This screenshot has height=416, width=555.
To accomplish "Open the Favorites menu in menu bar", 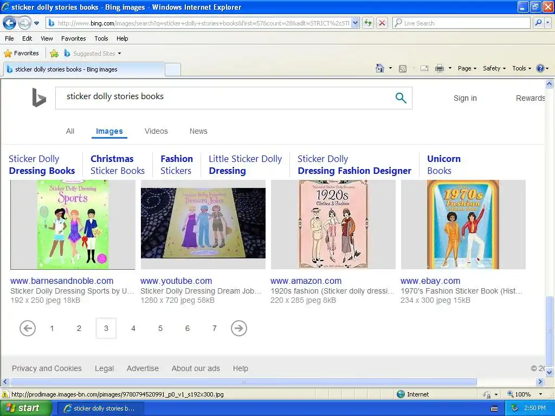I will 73,38.
